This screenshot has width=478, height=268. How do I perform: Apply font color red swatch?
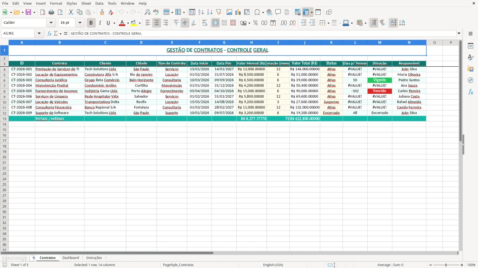tap(122, 23)
